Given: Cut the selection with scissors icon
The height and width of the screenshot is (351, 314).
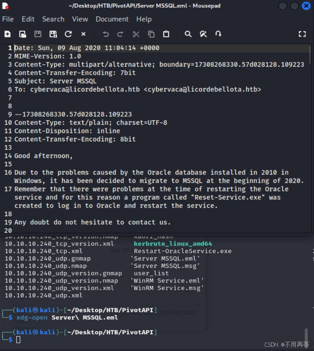Looking at the screenshot, I should pyautogui.click(x=136, y=34).
